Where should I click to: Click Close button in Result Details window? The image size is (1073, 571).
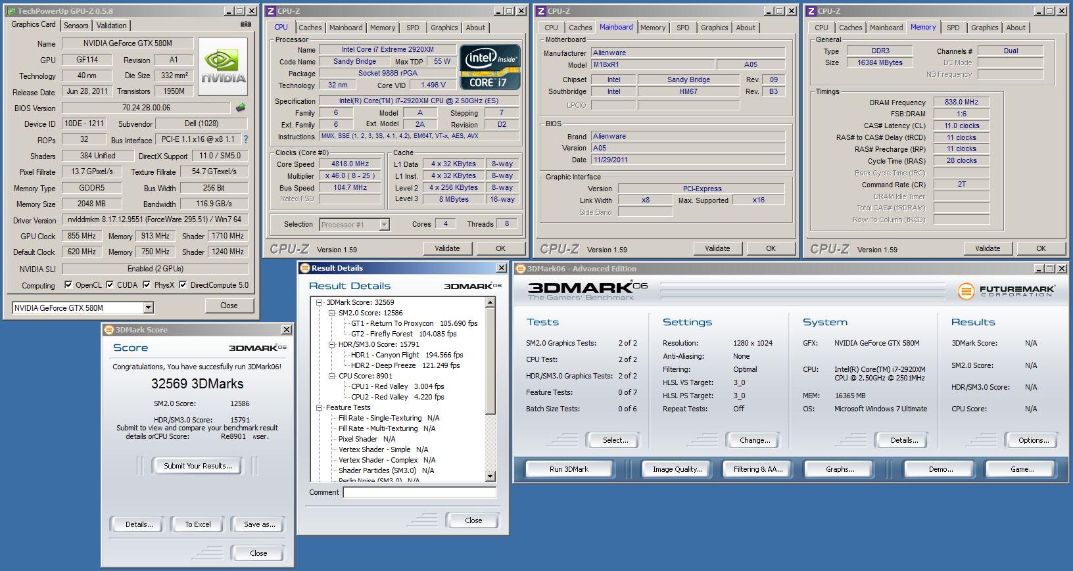click(473, 520)
